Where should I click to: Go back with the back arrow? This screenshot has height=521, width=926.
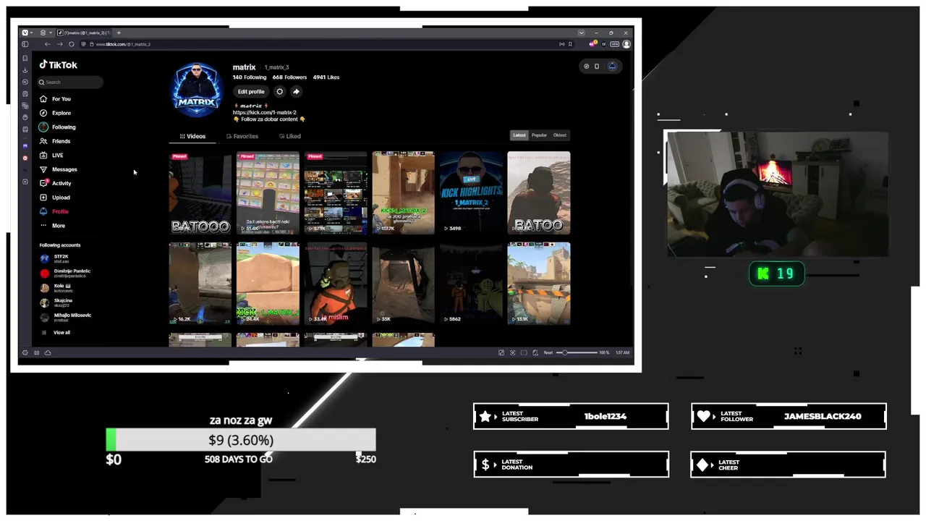tap(48, 44)
